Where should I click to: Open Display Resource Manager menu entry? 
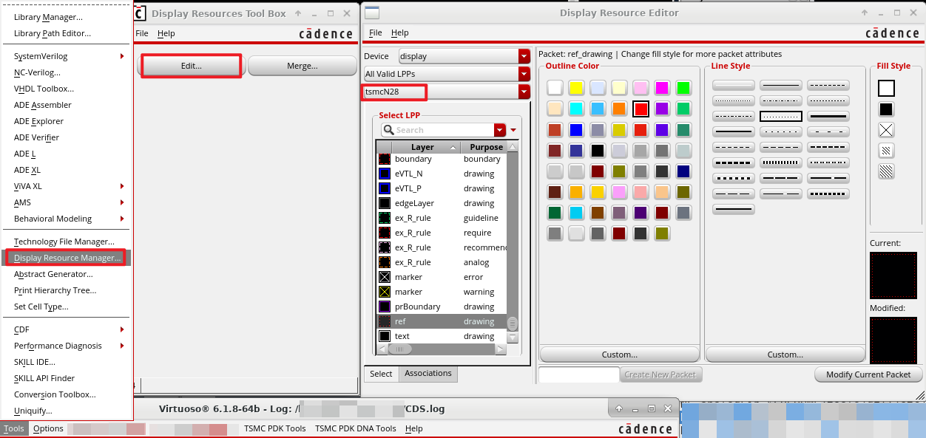click(x=67, y=258)
